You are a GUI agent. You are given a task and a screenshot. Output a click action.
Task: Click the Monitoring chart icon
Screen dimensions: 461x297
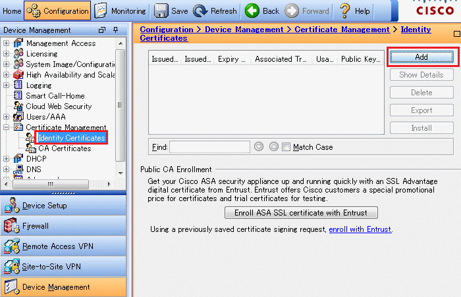tap(101, 11)
